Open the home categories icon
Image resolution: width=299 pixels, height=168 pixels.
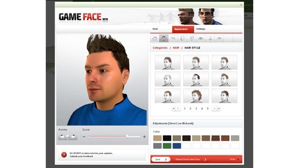[x=155, y=38]
